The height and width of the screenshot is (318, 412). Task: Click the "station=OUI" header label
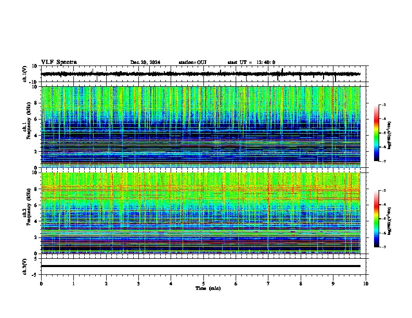point(192,62)
